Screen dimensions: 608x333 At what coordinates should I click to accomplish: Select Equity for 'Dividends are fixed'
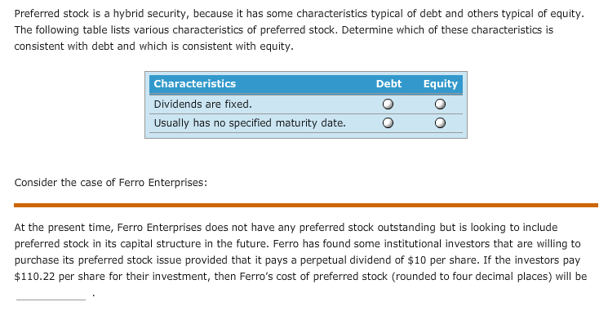coord(440,104)
